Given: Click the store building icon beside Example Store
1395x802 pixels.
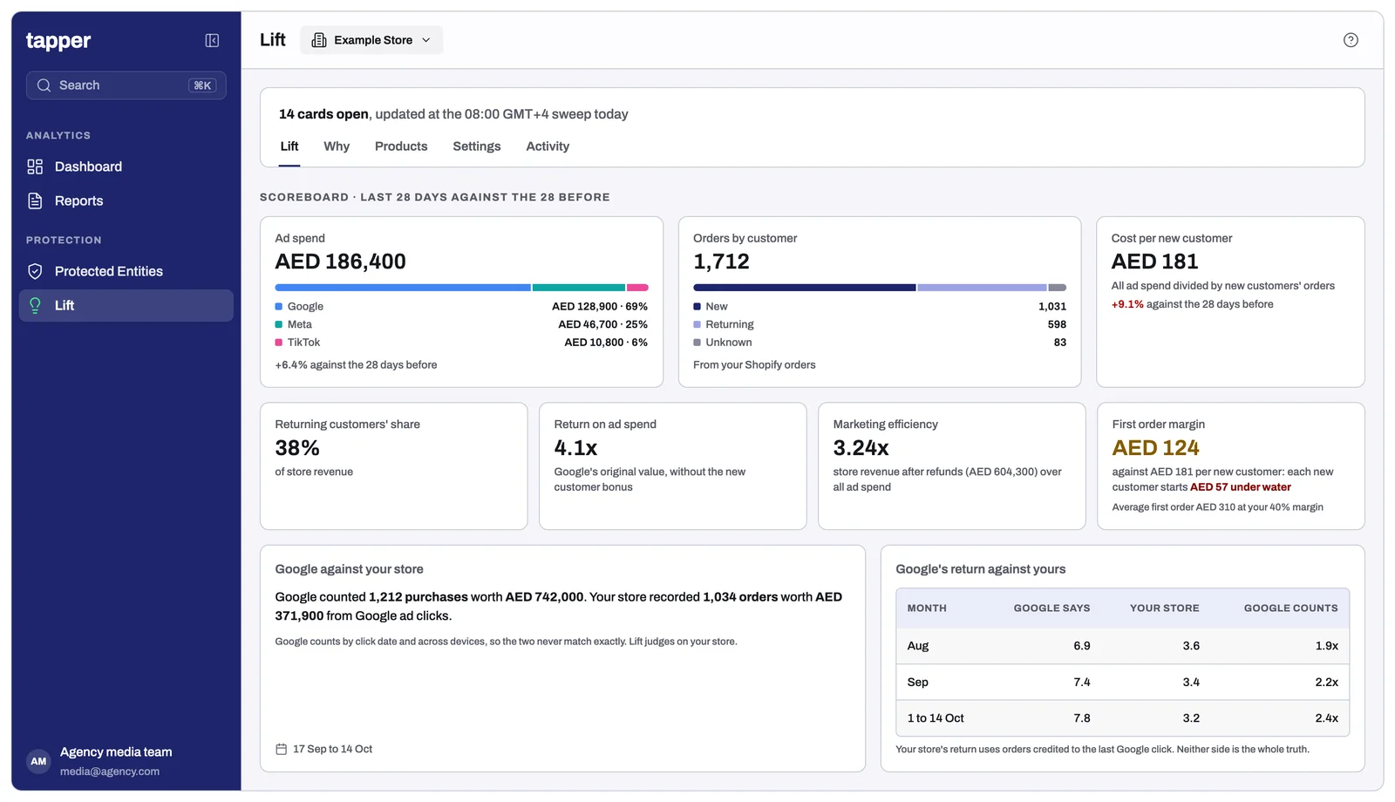Looking at the screenshot, I should coord(319,40).
